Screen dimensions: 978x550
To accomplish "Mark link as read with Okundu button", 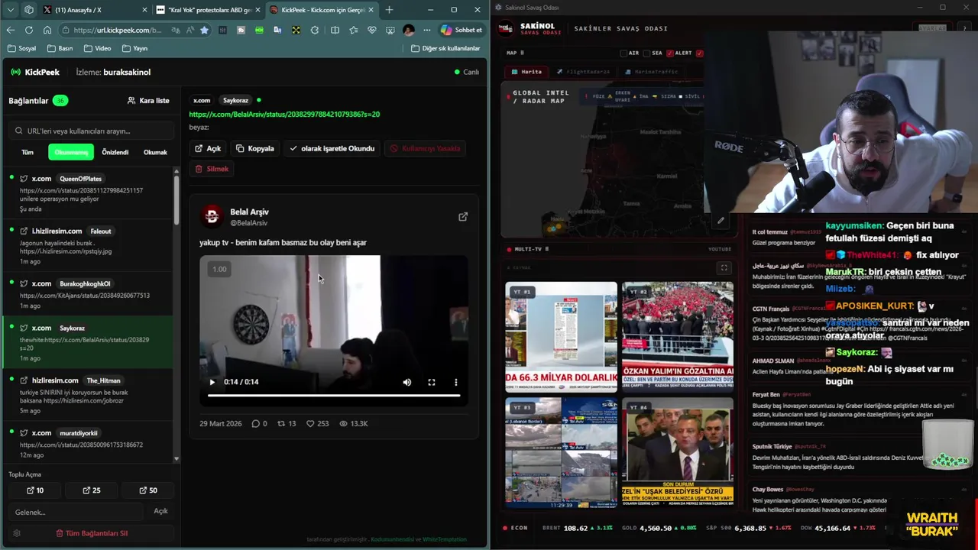I will 332,148.
